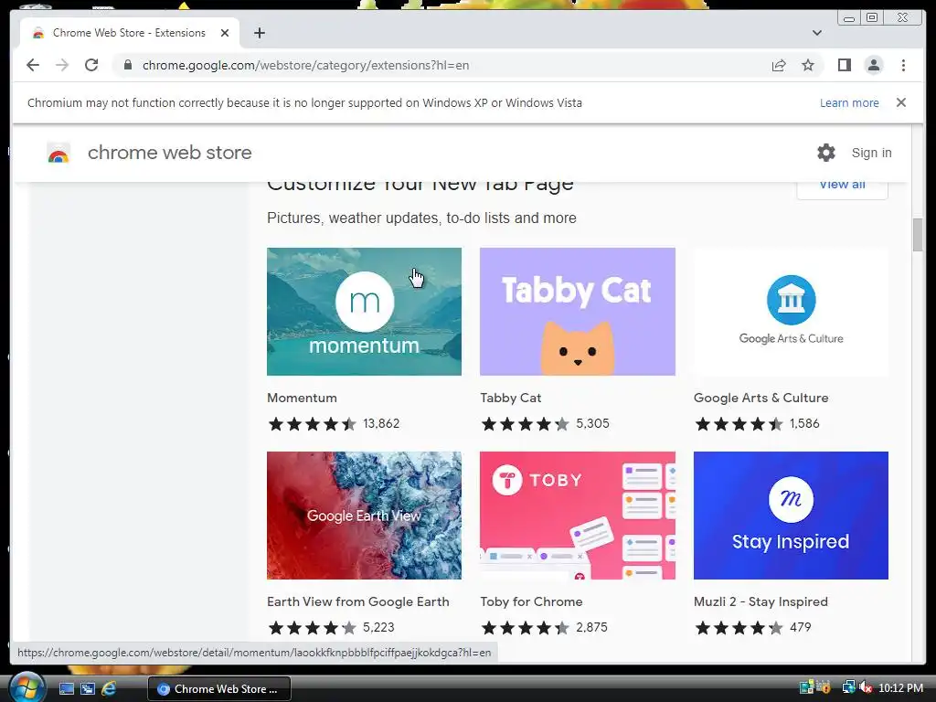Follow the Learn more link
The width and height of the screenshot is (936, 702).
click(849, 102)
